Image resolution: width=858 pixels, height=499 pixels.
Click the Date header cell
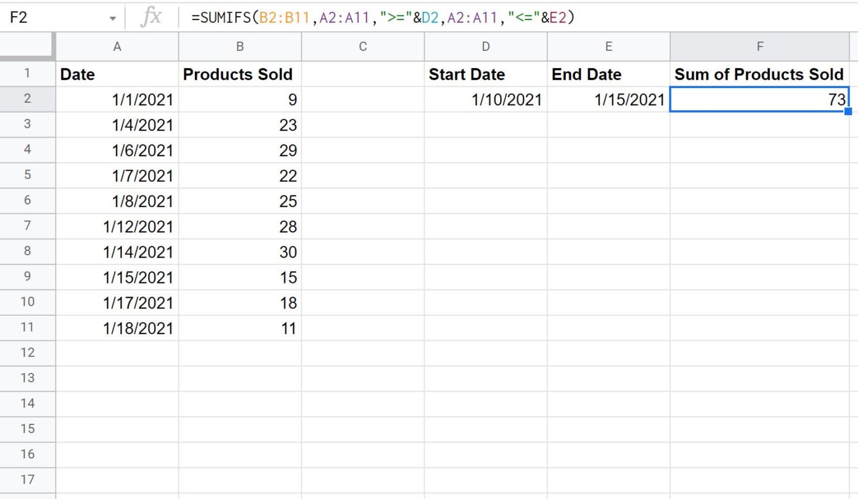pyautogui.click(x=117, y=74)
